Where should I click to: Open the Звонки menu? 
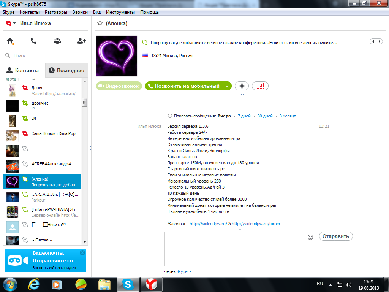click(80, 12)
